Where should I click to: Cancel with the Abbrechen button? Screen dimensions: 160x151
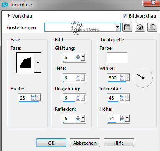85,143
